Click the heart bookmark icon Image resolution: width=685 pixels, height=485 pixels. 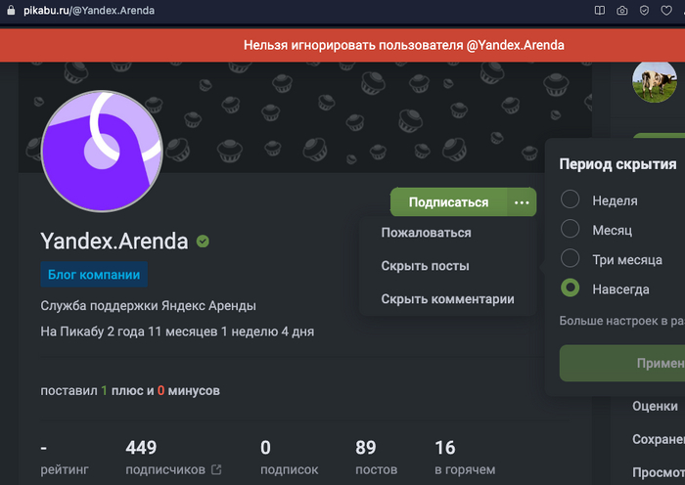click(666, 11)
